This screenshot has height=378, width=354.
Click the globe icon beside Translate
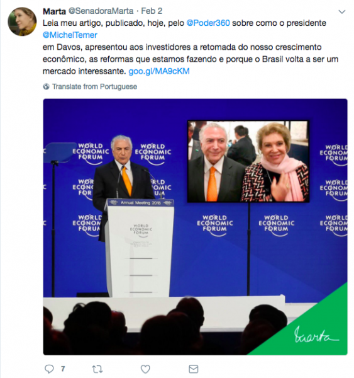[46, 86]
